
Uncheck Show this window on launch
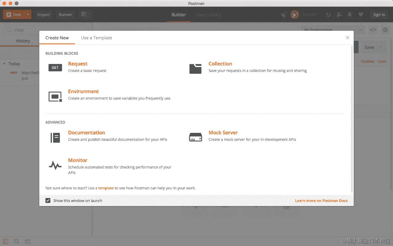coord(48,200)
